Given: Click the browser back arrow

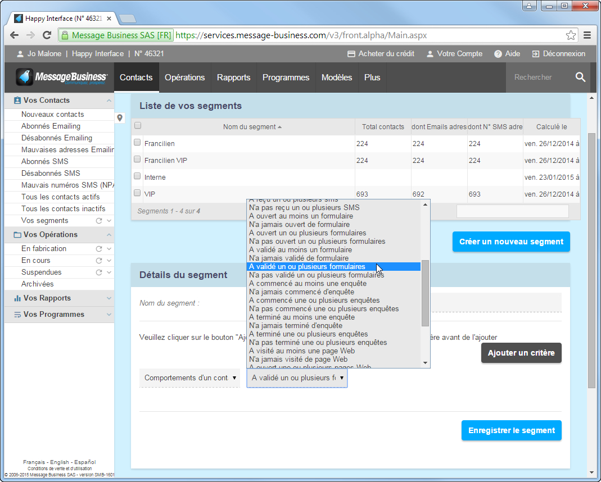Looking at the screenshot, I should 15,35.
